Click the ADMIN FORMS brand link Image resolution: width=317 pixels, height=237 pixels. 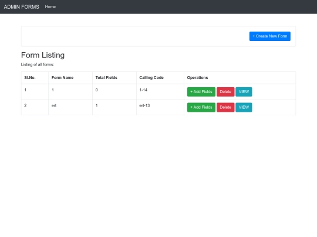click(x=22, y=7)
